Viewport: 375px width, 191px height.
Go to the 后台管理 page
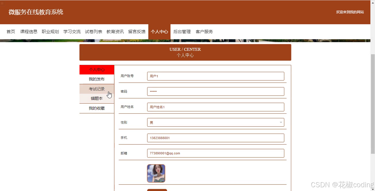click(182, 32)
